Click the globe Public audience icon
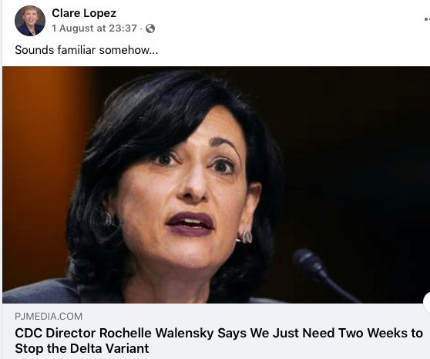This screenshot has height=359, width=430. [150, 29]
